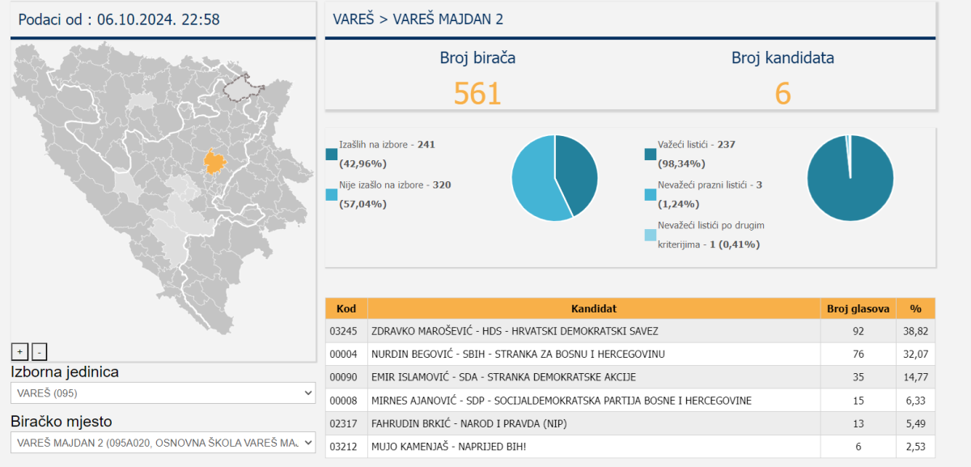Viewport: 971px width, 467px height.
Task: Select candidate row MUJO KAMENJAŠ - NAPRIJED BIH!
Action: (x=630, y=447)
